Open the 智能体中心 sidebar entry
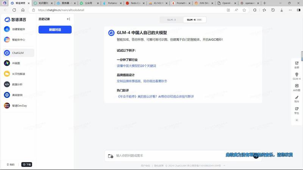 (15, 40)
